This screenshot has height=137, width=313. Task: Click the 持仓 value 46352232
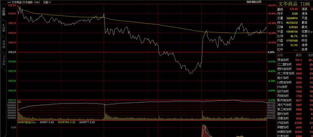[292, 23]
